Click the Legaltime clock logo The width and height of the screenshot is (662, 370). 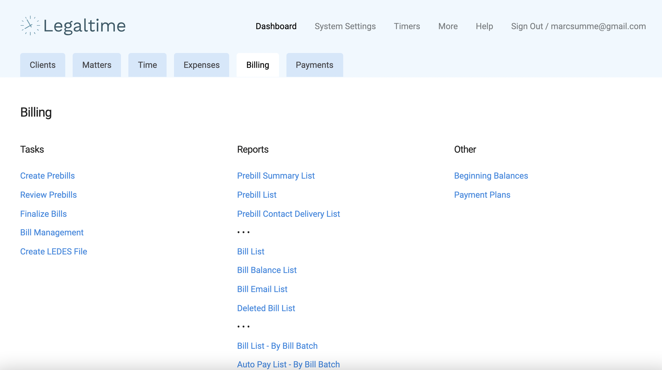(30, 26)
